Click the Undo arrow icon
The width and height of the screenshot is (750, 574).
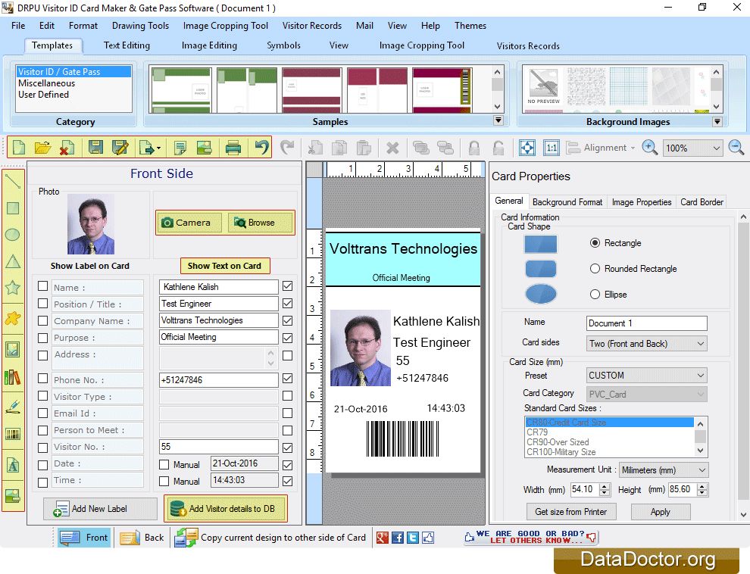click(261, 147)
